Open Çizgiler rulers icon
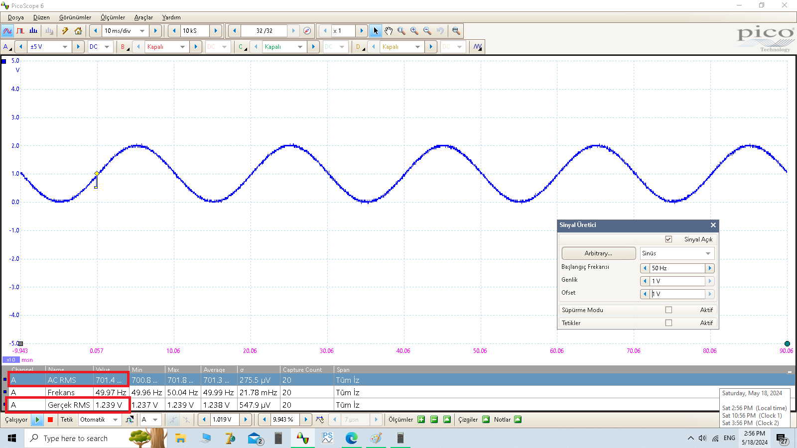This screenshot has height=448, width=797. pyautogui.click(x=486, y=420)
